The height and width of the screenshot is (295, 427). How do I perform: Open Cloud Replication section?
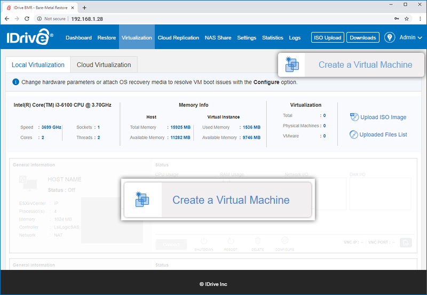tap(178, 37)
